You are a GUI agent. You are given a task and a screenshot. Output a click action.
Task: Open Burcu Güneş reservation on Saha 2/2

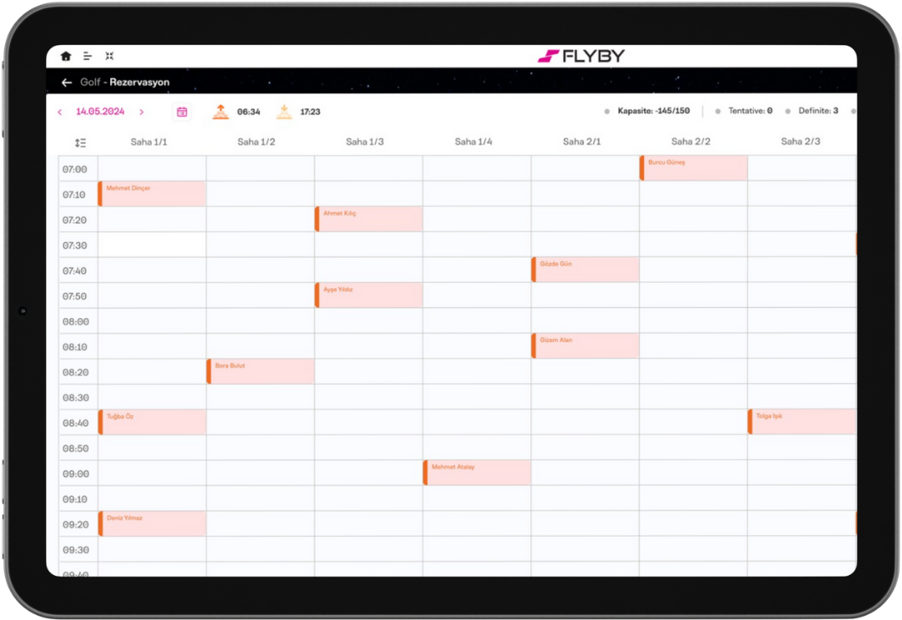(x=693, y=168)
